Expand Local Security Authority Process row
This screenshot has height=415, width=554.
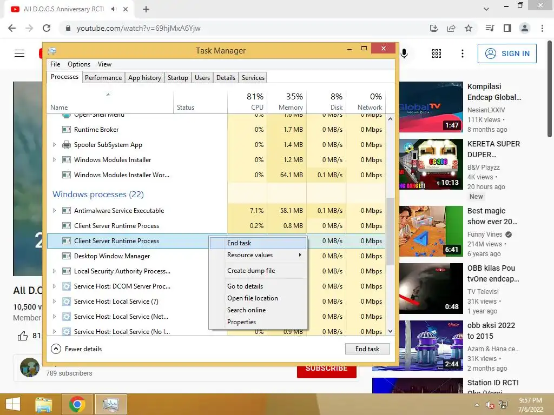pyautogui.click(x=54, y=271)
